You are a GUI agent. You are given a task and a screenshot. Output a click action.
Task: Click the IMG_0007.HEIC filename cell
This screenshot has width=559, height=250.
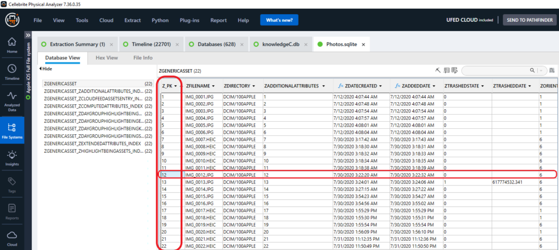pyautogui.click(x=203, y=139)
